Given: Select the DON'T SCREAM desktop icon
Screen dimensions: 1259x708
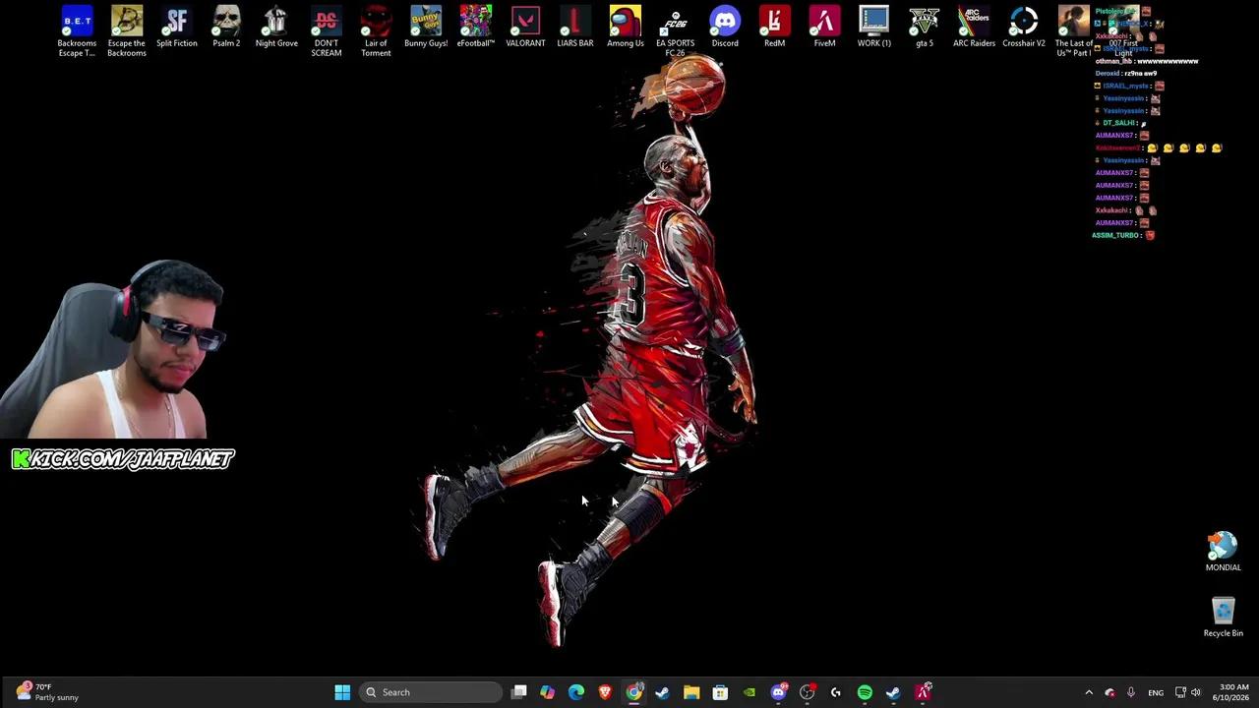Looking at the screenshot, I should click(x=327, y=30).
